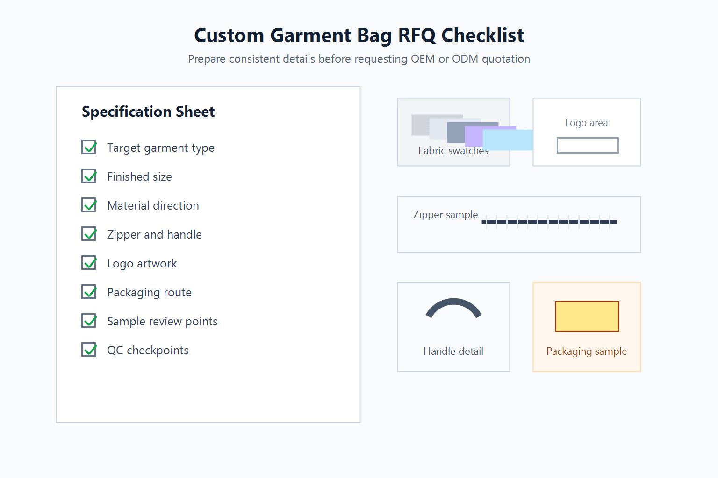
Task: Click the 'Packaging sample' label
Action: pyautogui.click(x=587, y=351)
